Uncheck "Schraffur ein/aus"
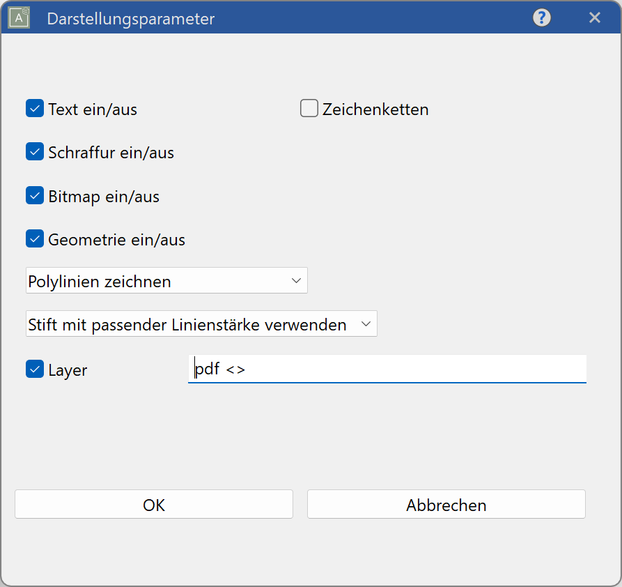 [34, 151]
